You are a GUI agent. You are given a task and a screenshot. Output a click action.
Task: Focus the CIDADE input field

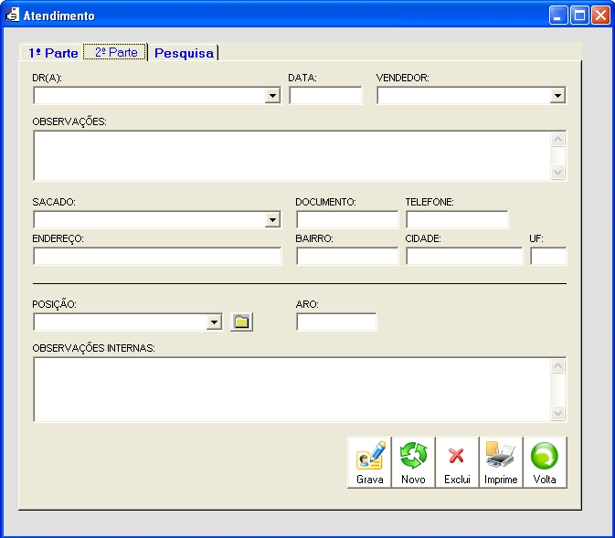pos(464,256)
